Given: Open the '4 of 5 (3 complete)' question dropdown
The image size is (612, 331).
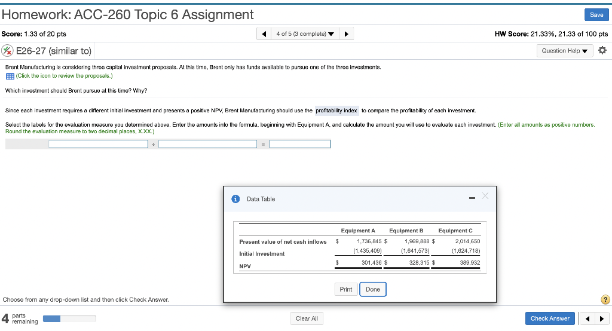Looking at the screenshot, I should click(x=305, y=34).
